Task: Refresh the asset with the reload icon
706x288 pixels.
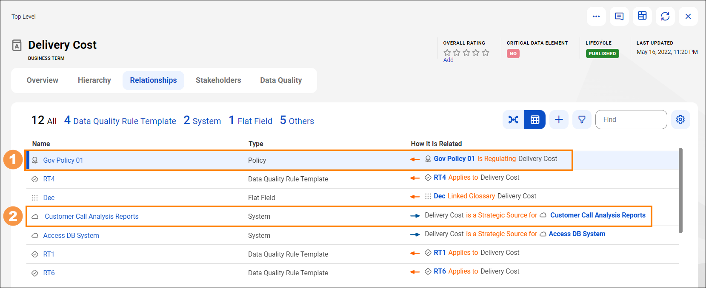Action: click(665, 17)
